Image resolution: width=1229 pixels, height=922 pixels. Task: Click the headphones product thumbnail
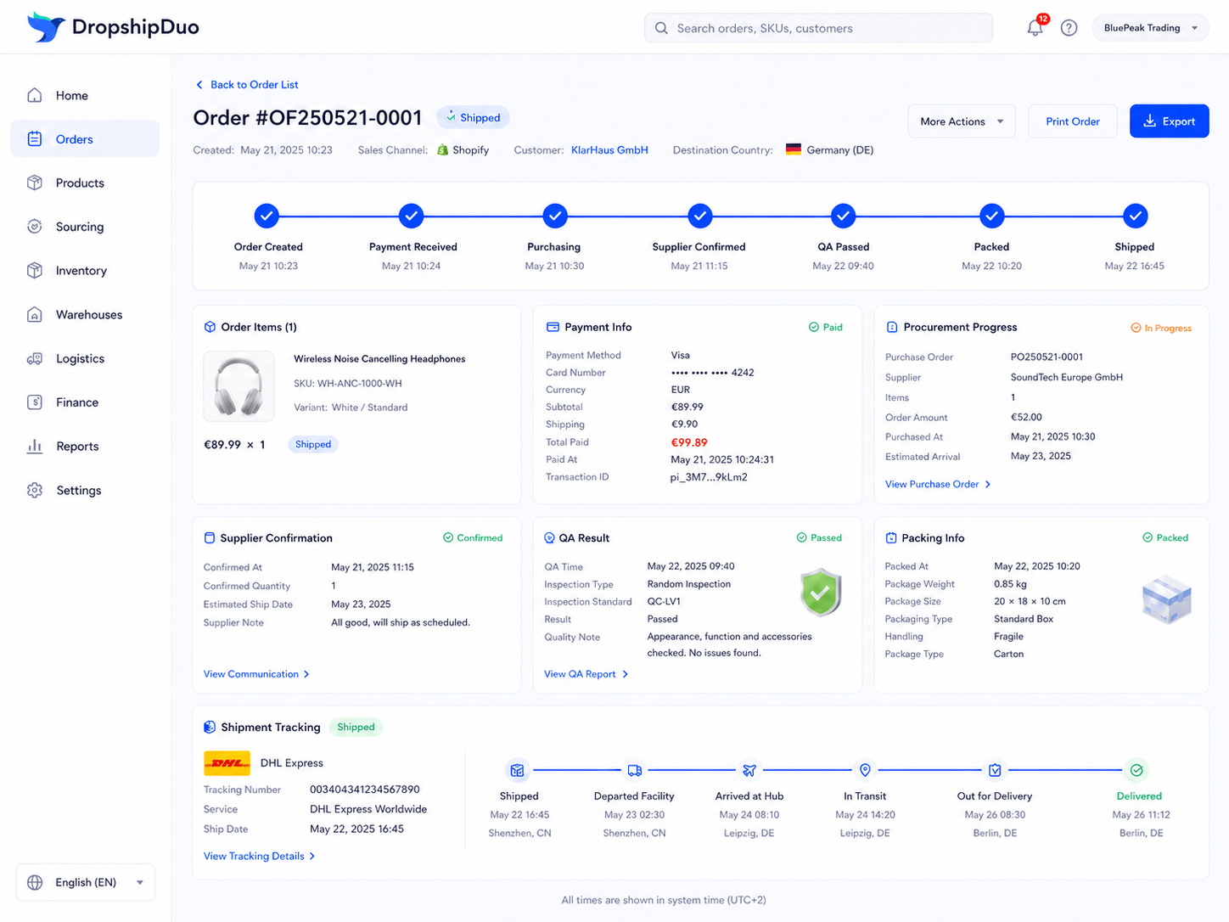239,386
